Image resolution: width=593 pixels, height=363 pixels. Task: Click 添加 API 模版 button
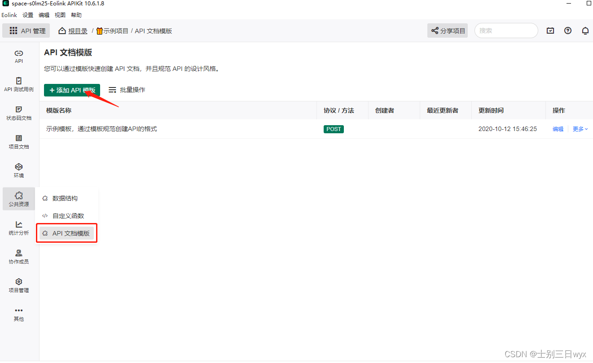(x=72, y=90)
